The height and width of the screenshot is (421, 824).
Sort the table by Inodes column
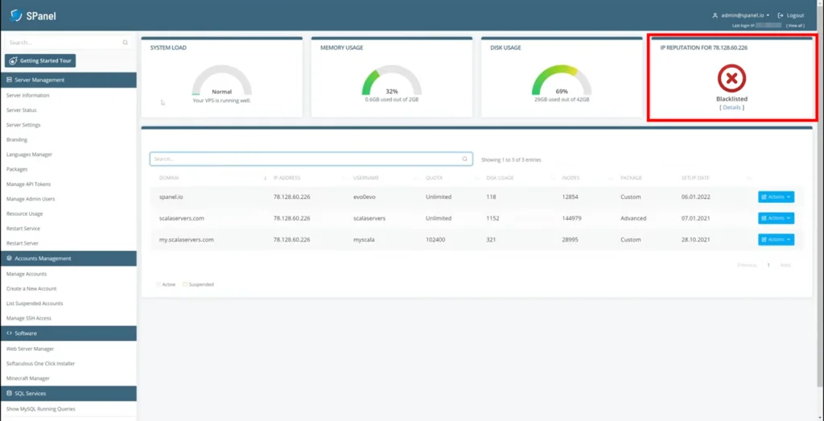click(x=571, y=178)
